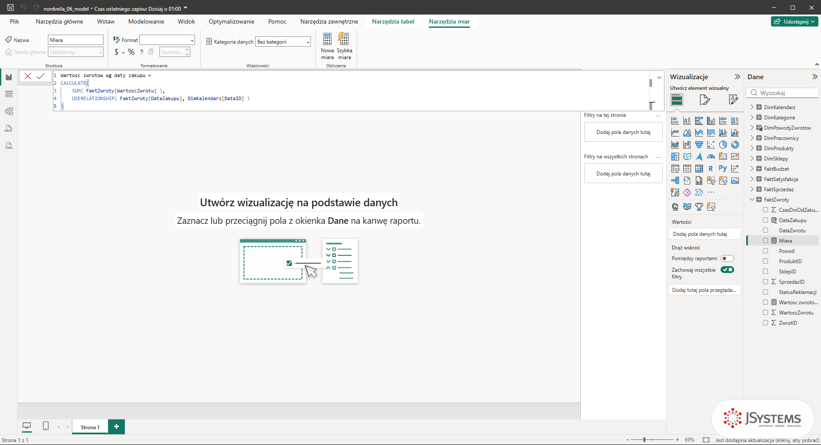Select the Donut chart visual
The height and width of the screenshot is (445, 821).
(x=735, y=145)
